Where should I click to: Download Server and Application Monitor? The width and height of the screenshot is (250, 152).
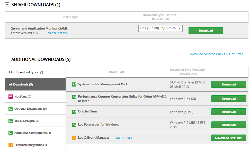pos(206,31)
